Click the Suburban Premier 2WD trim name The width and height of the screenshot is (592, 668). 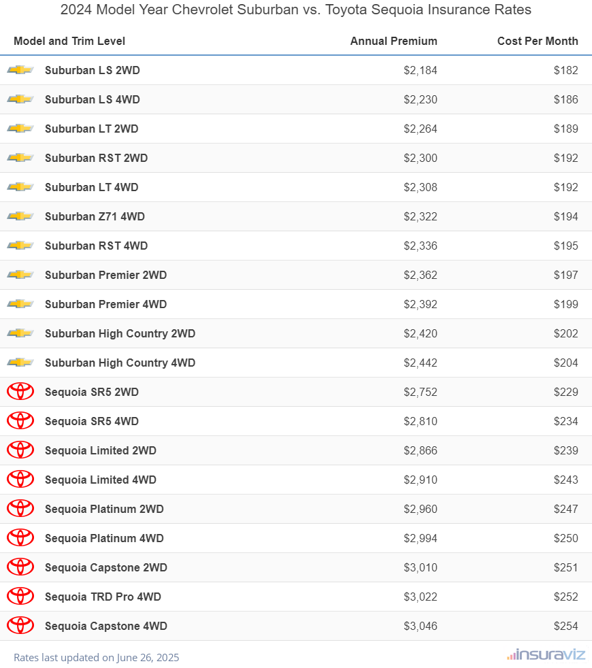point(106,275)
